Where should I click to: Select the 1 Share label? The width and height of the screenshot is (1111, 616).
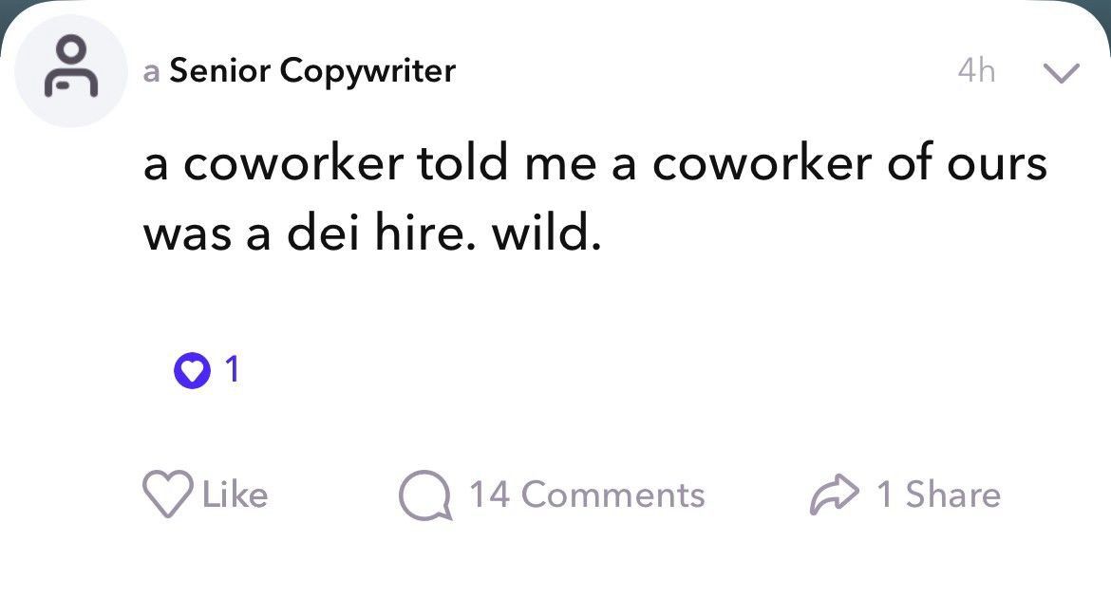tap(938, 495)
